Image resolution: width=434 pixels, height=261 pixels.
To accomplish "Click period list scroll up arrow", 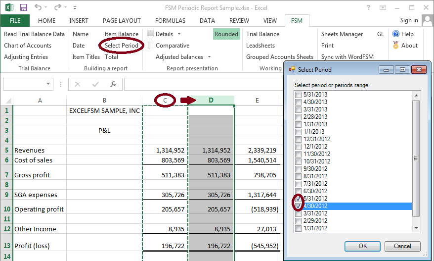I will point(416,96).
